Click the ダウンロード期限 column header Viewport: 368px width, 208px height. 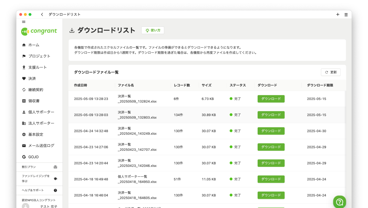pos(320,85)
